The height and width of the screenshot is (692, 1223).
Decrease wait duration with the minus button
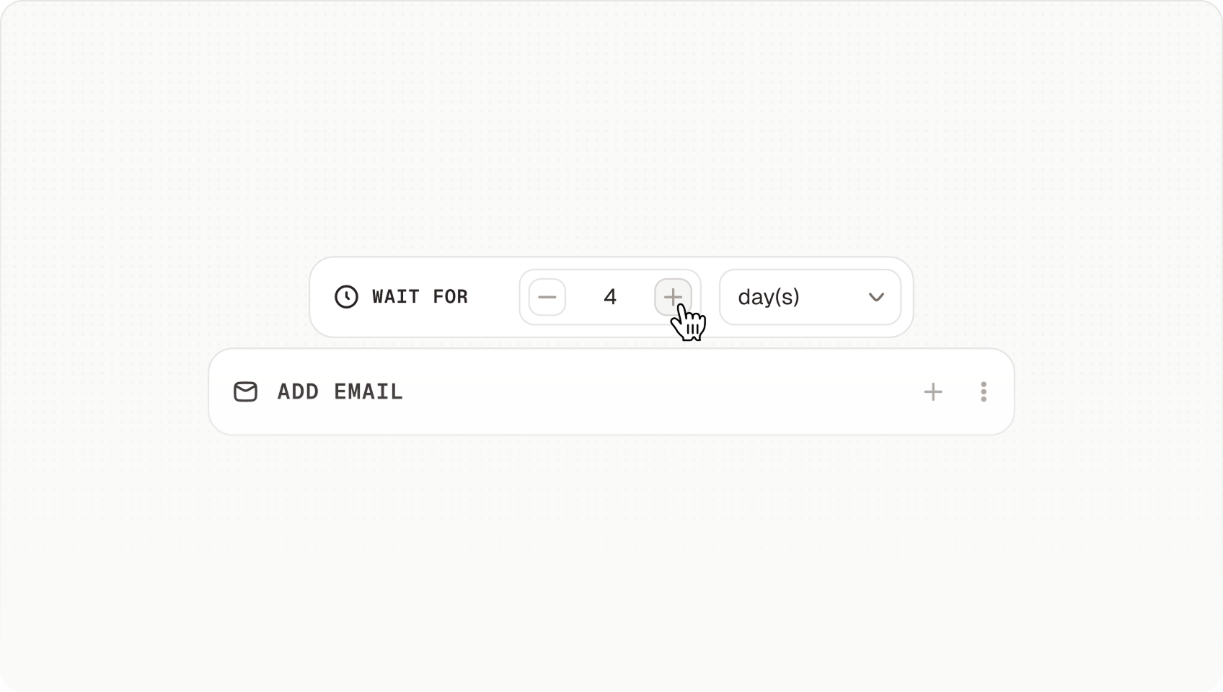pos(547,297)
